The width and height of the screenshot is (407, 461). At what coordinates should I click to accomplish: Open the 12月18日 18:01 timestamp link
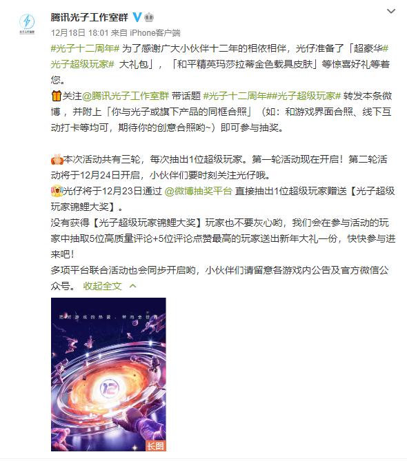80,32
